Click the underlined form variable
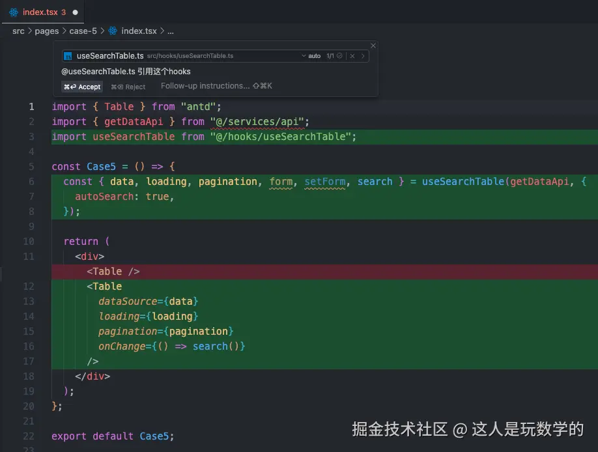The image size is (598, 452). (281, 182)
